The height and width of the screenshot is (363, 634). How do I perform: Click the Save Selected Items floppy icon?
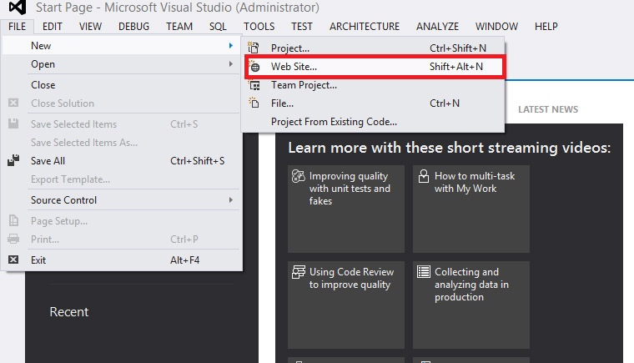pyautogui.click(x=13, y=124)
